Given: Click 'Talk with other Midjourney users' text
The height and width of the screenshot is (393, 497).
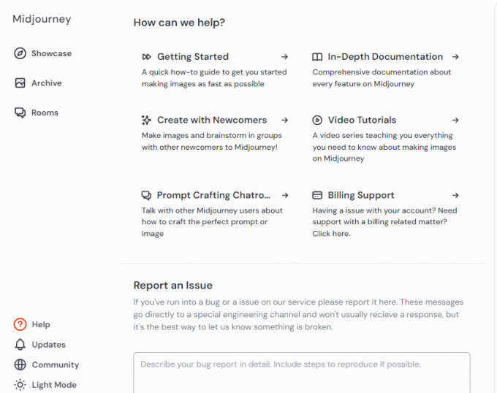Looking at the screenshot, I should 212,222.
